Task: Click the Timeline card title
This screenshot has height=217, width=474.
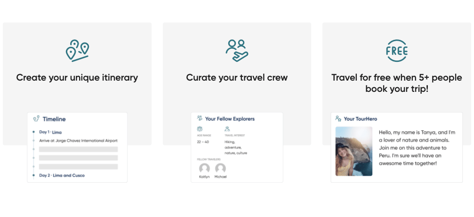Action: (54, 119)
